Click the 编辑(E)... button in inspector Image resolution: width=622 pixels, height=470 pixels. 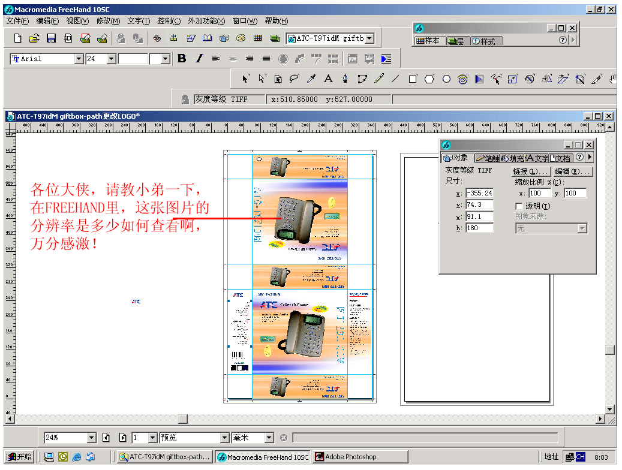tap(573, 171)
